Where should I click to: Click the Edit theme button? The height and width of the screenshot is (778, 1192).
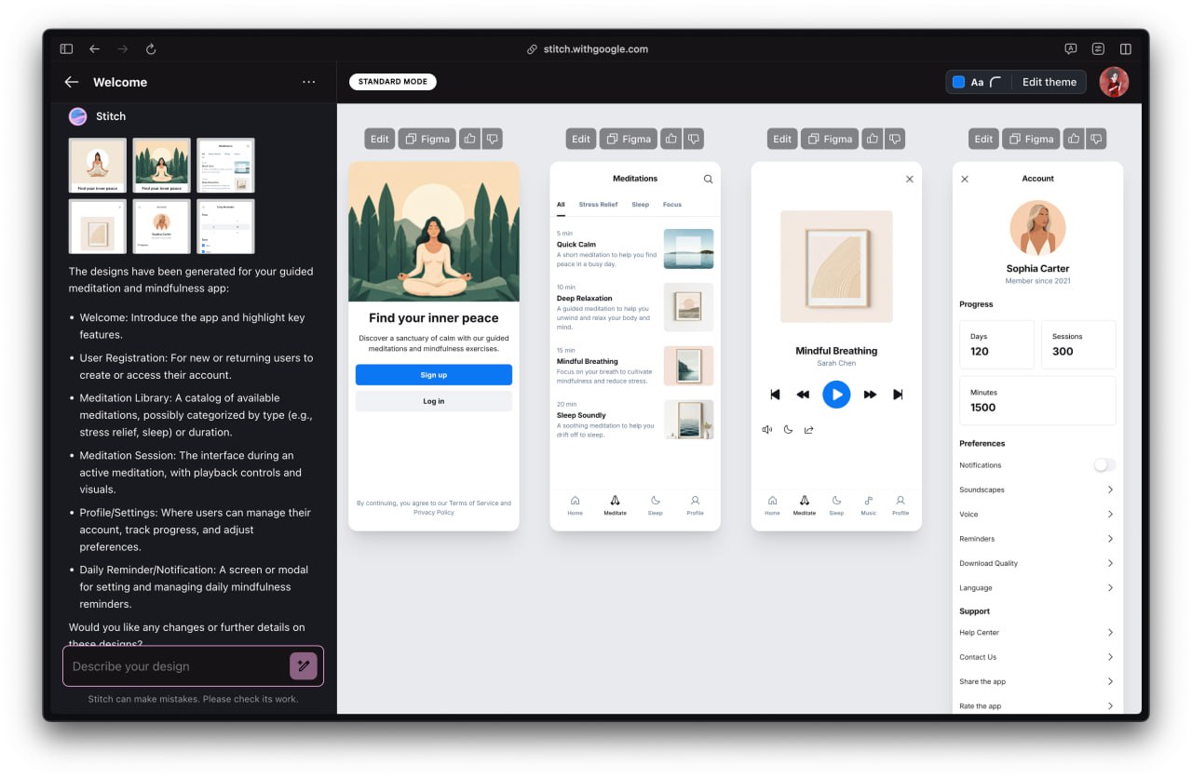click(1049, 82)
